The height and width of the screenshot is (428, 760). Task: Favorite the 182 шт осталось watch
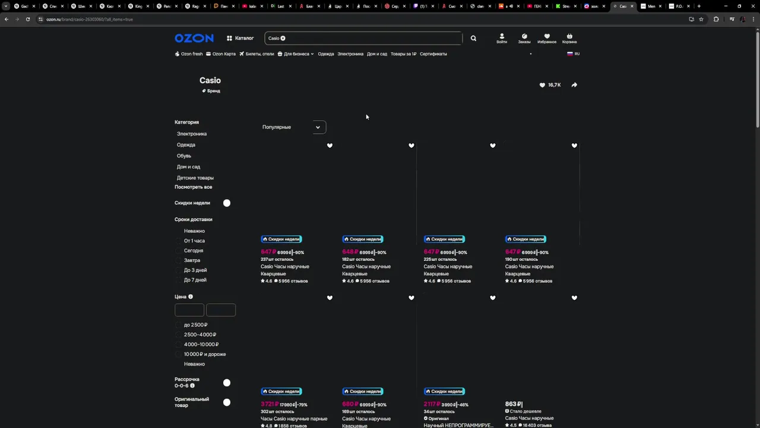[411, 146]
